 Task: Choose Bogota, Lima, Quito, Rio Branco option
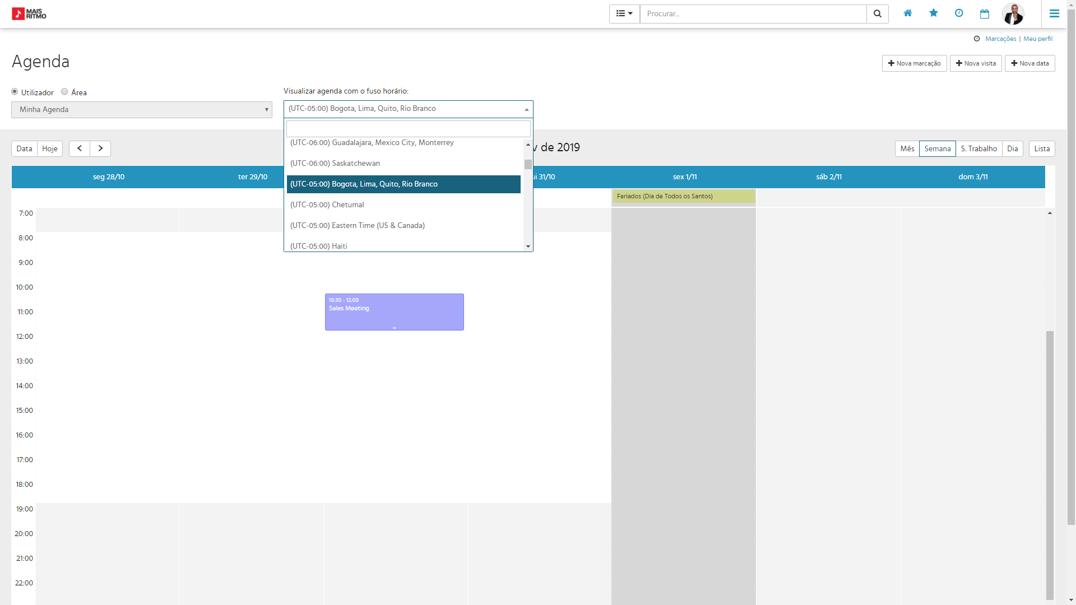pos(403,184)
